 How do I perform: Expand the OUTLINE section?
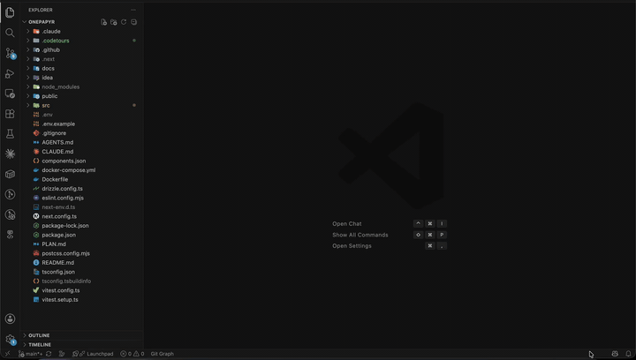(x=81, y=335)
